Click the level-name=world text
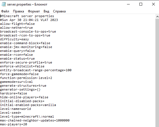This screenshot has height=127, width=159. coord(15,109)
